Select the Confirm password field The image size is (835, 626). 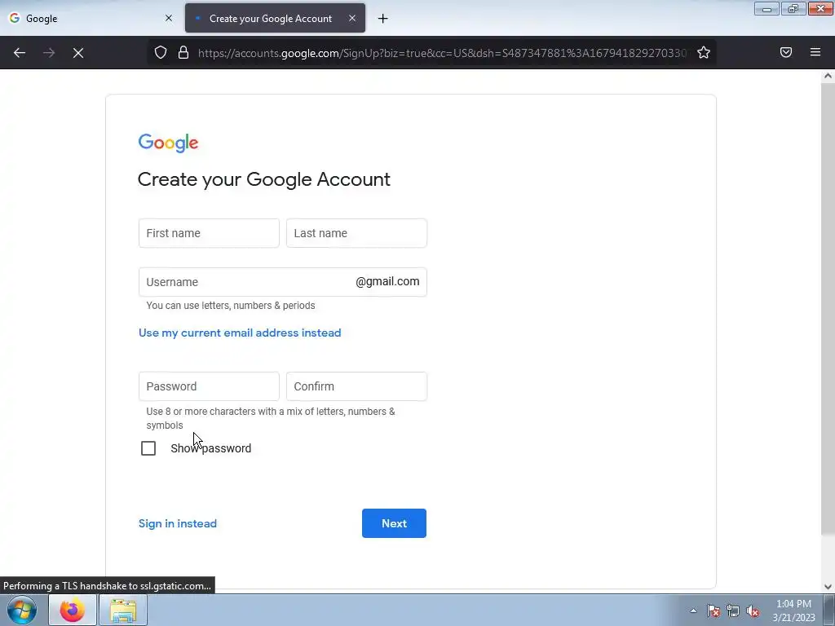356,386
